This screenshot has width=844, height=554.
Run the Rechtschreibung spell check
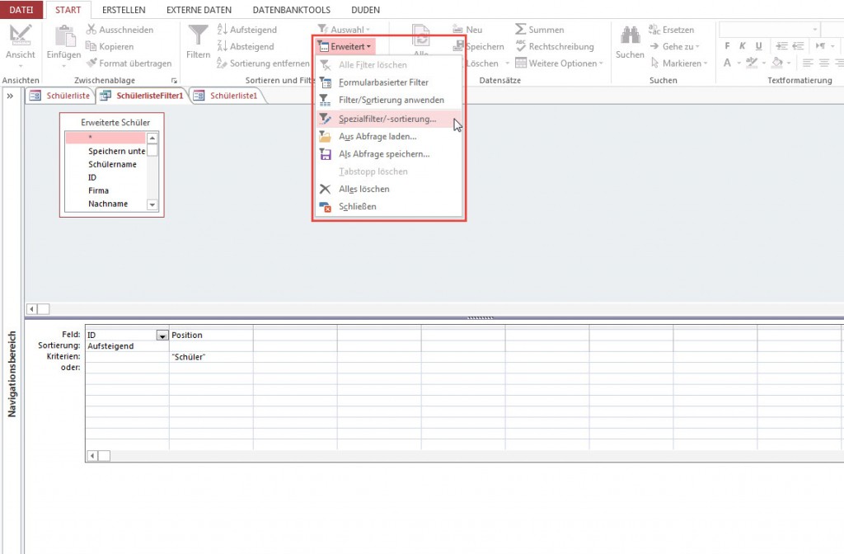point(554,47)
